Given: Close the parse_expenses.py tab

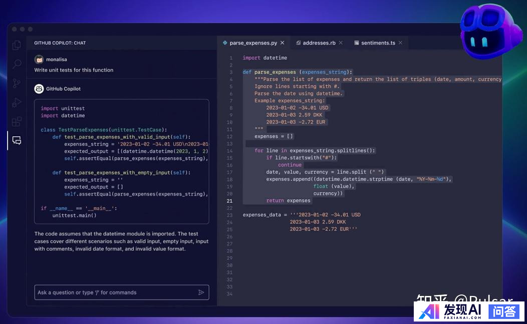Looking at the screenshot, I should 283,43.
